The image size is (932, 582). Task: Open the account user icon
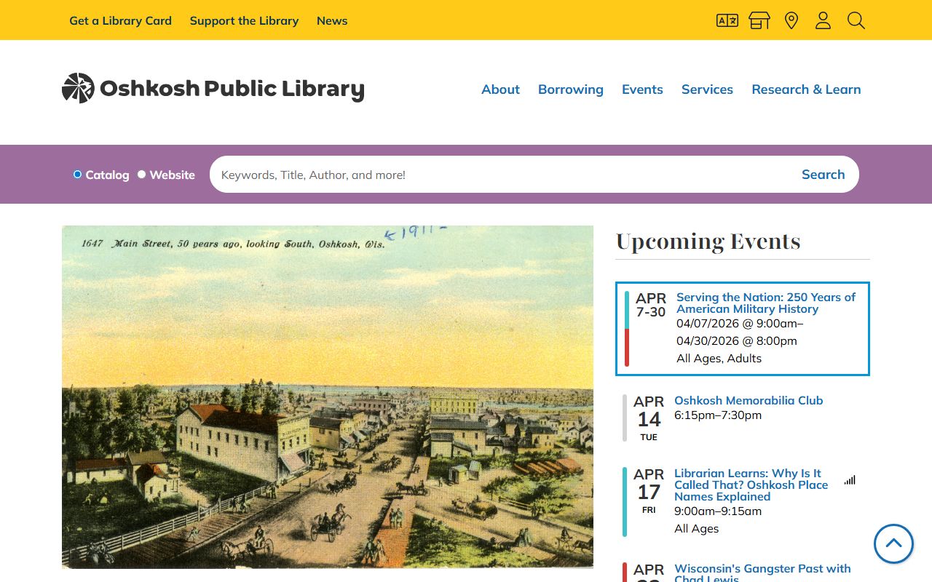pos(823,20)
